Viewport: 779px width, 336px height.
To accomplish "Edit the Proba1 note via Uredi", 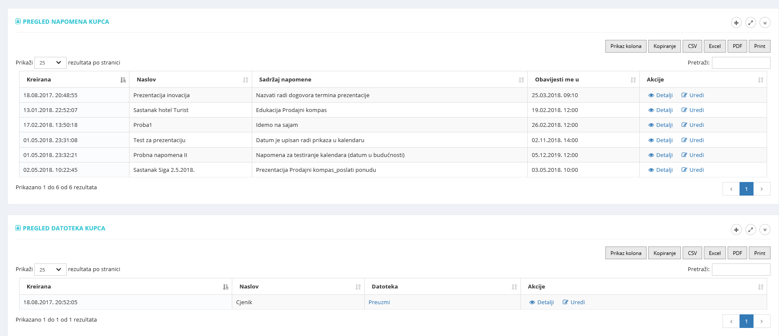I will pos(693,125).
